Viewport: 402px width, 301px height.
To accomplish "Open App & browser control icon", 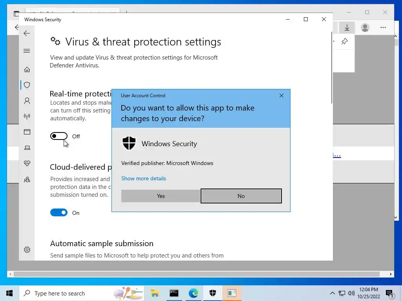I will point(27,132).
